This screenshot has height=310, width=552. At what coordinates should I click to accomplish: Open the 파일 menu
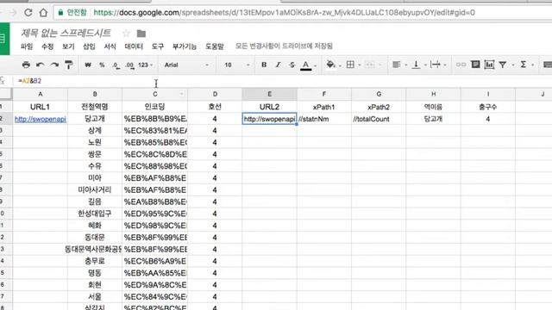point(27,46)
